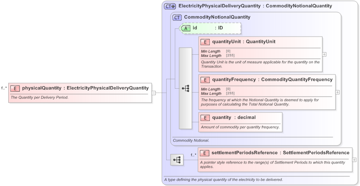Click the 1..* cardinality next to physicalQuantity
The width and height of the screenshot is (360, 186).
[4, 88]
